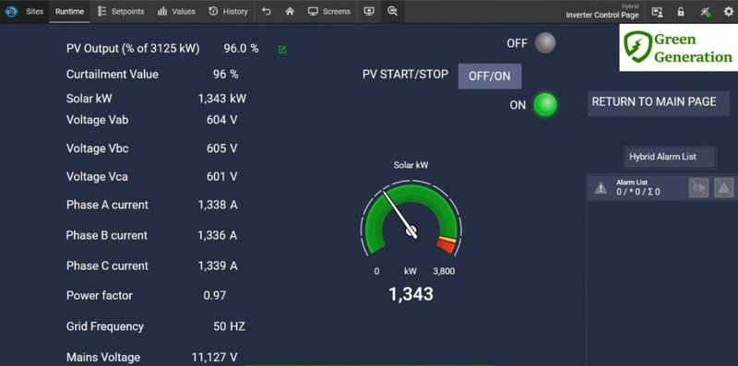Viewport: 738px width, 366px height.
Task: Click the Alarm List counter text
Action: (x=638, y=192)
